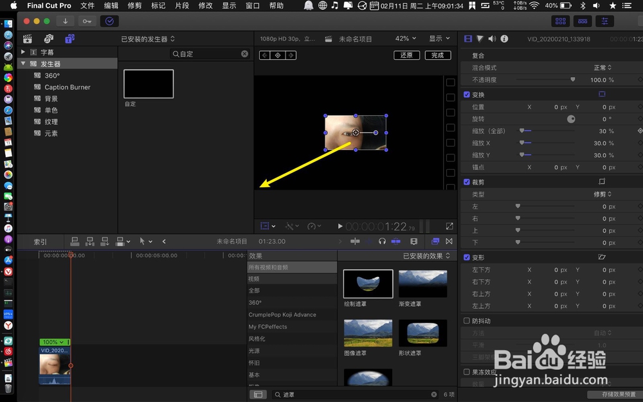Viewport: 643px width, 402px height.
Task: Click the 还原 button
Action: pyautogui.click(x=406, y=55)
